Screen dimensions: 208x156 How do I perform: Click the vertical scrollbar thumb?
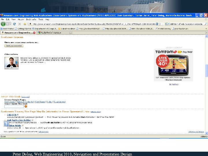coord(206,70)
